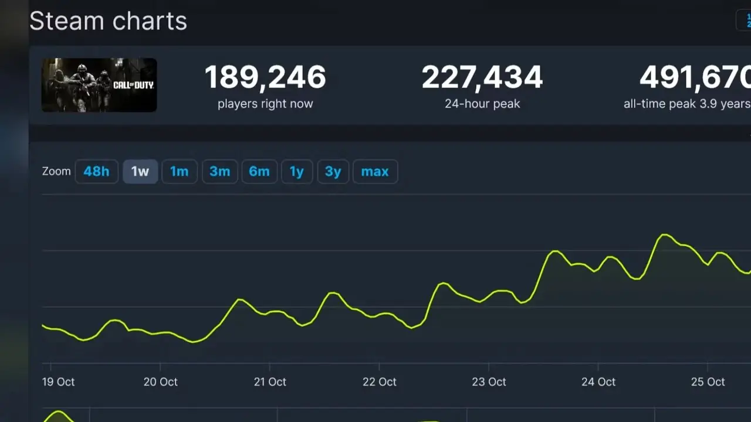The image size is (751, 422).
Task: Click the 24 Oct axis label
Action: click(598, 382)
